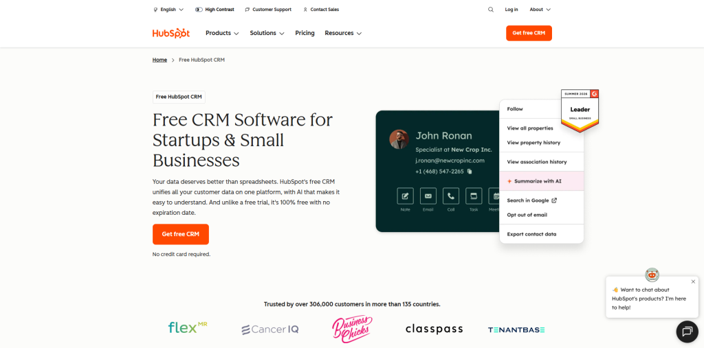The height and width of the screenshot is (348, 704).
Task: Click the chatbot avatar icon
Action: point(652,275)
